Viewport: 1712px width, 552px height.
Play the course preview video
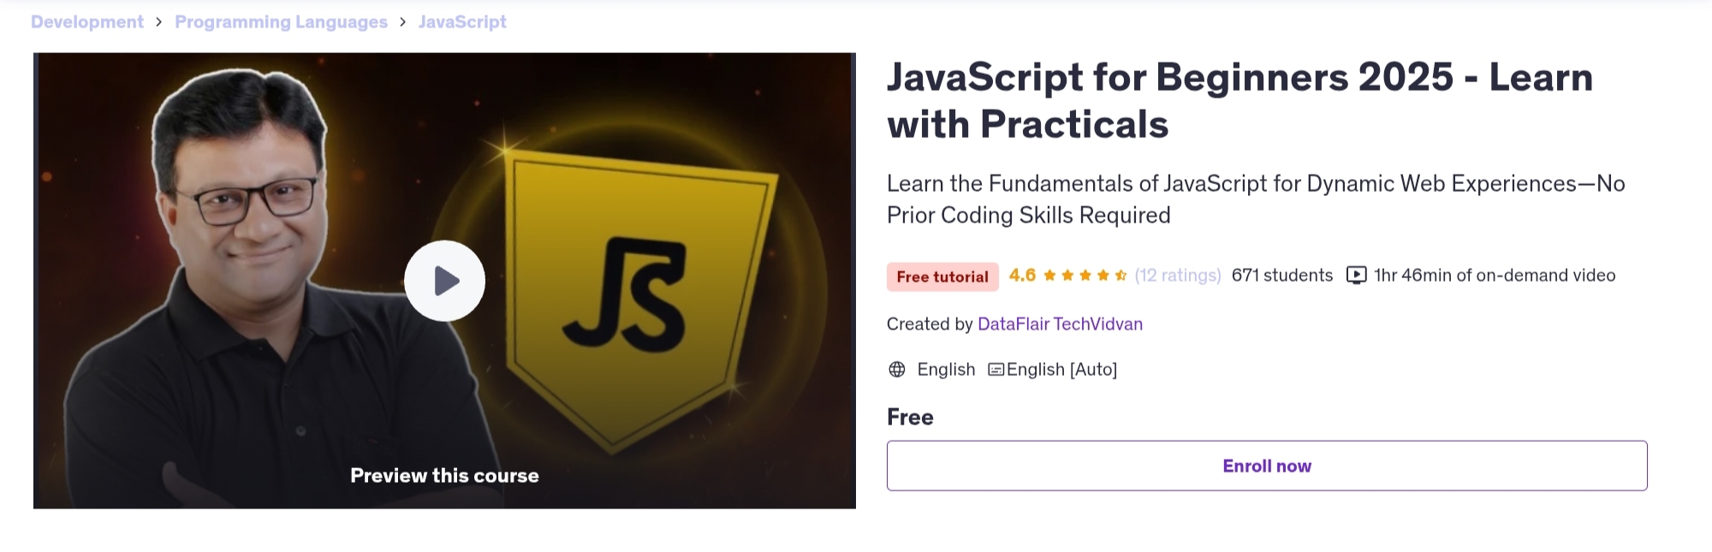pos(444,281)
